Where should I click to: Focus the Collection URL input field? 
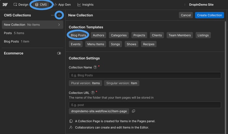(x=145, y=105)
